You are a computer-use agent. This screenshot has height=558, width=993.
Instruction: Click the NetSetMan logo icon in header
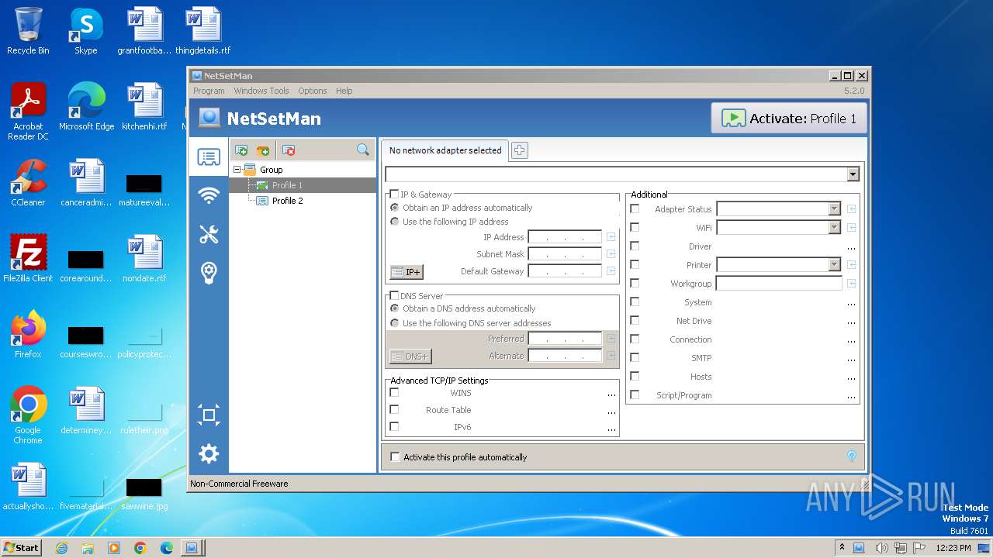tap(209, 118)
